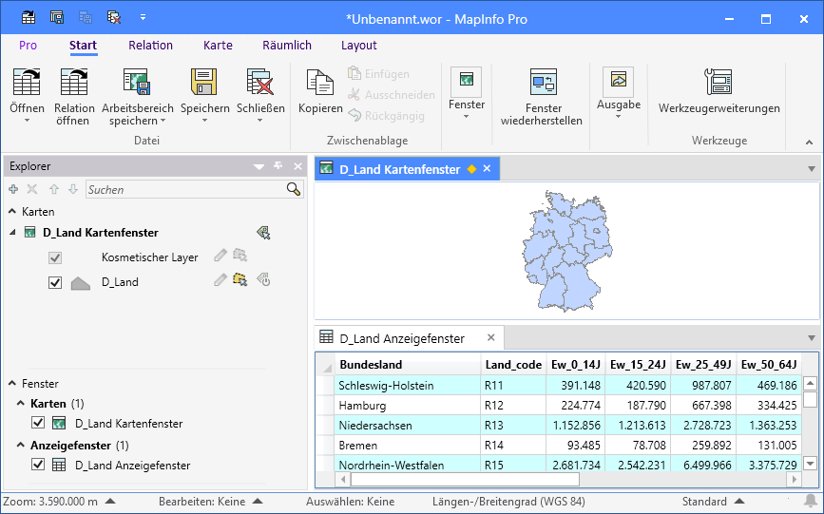Click the D_Land layer style polygon icon
This screenshot has width=824, height=514.
(81, 283)
